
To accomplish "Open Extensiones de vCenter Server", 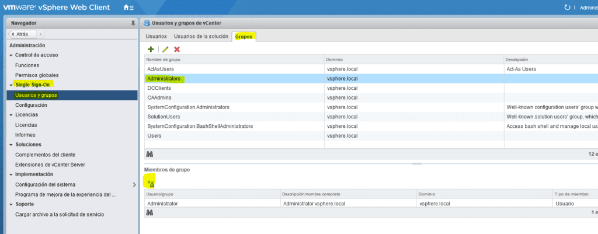I will point(50,165).
